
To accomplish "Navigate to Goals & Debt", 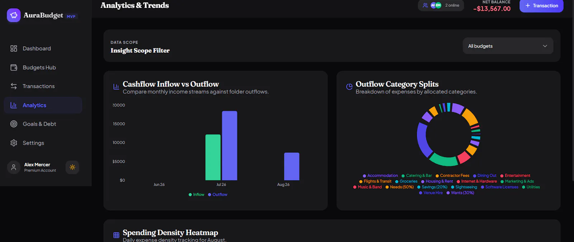I will [43, 124].
